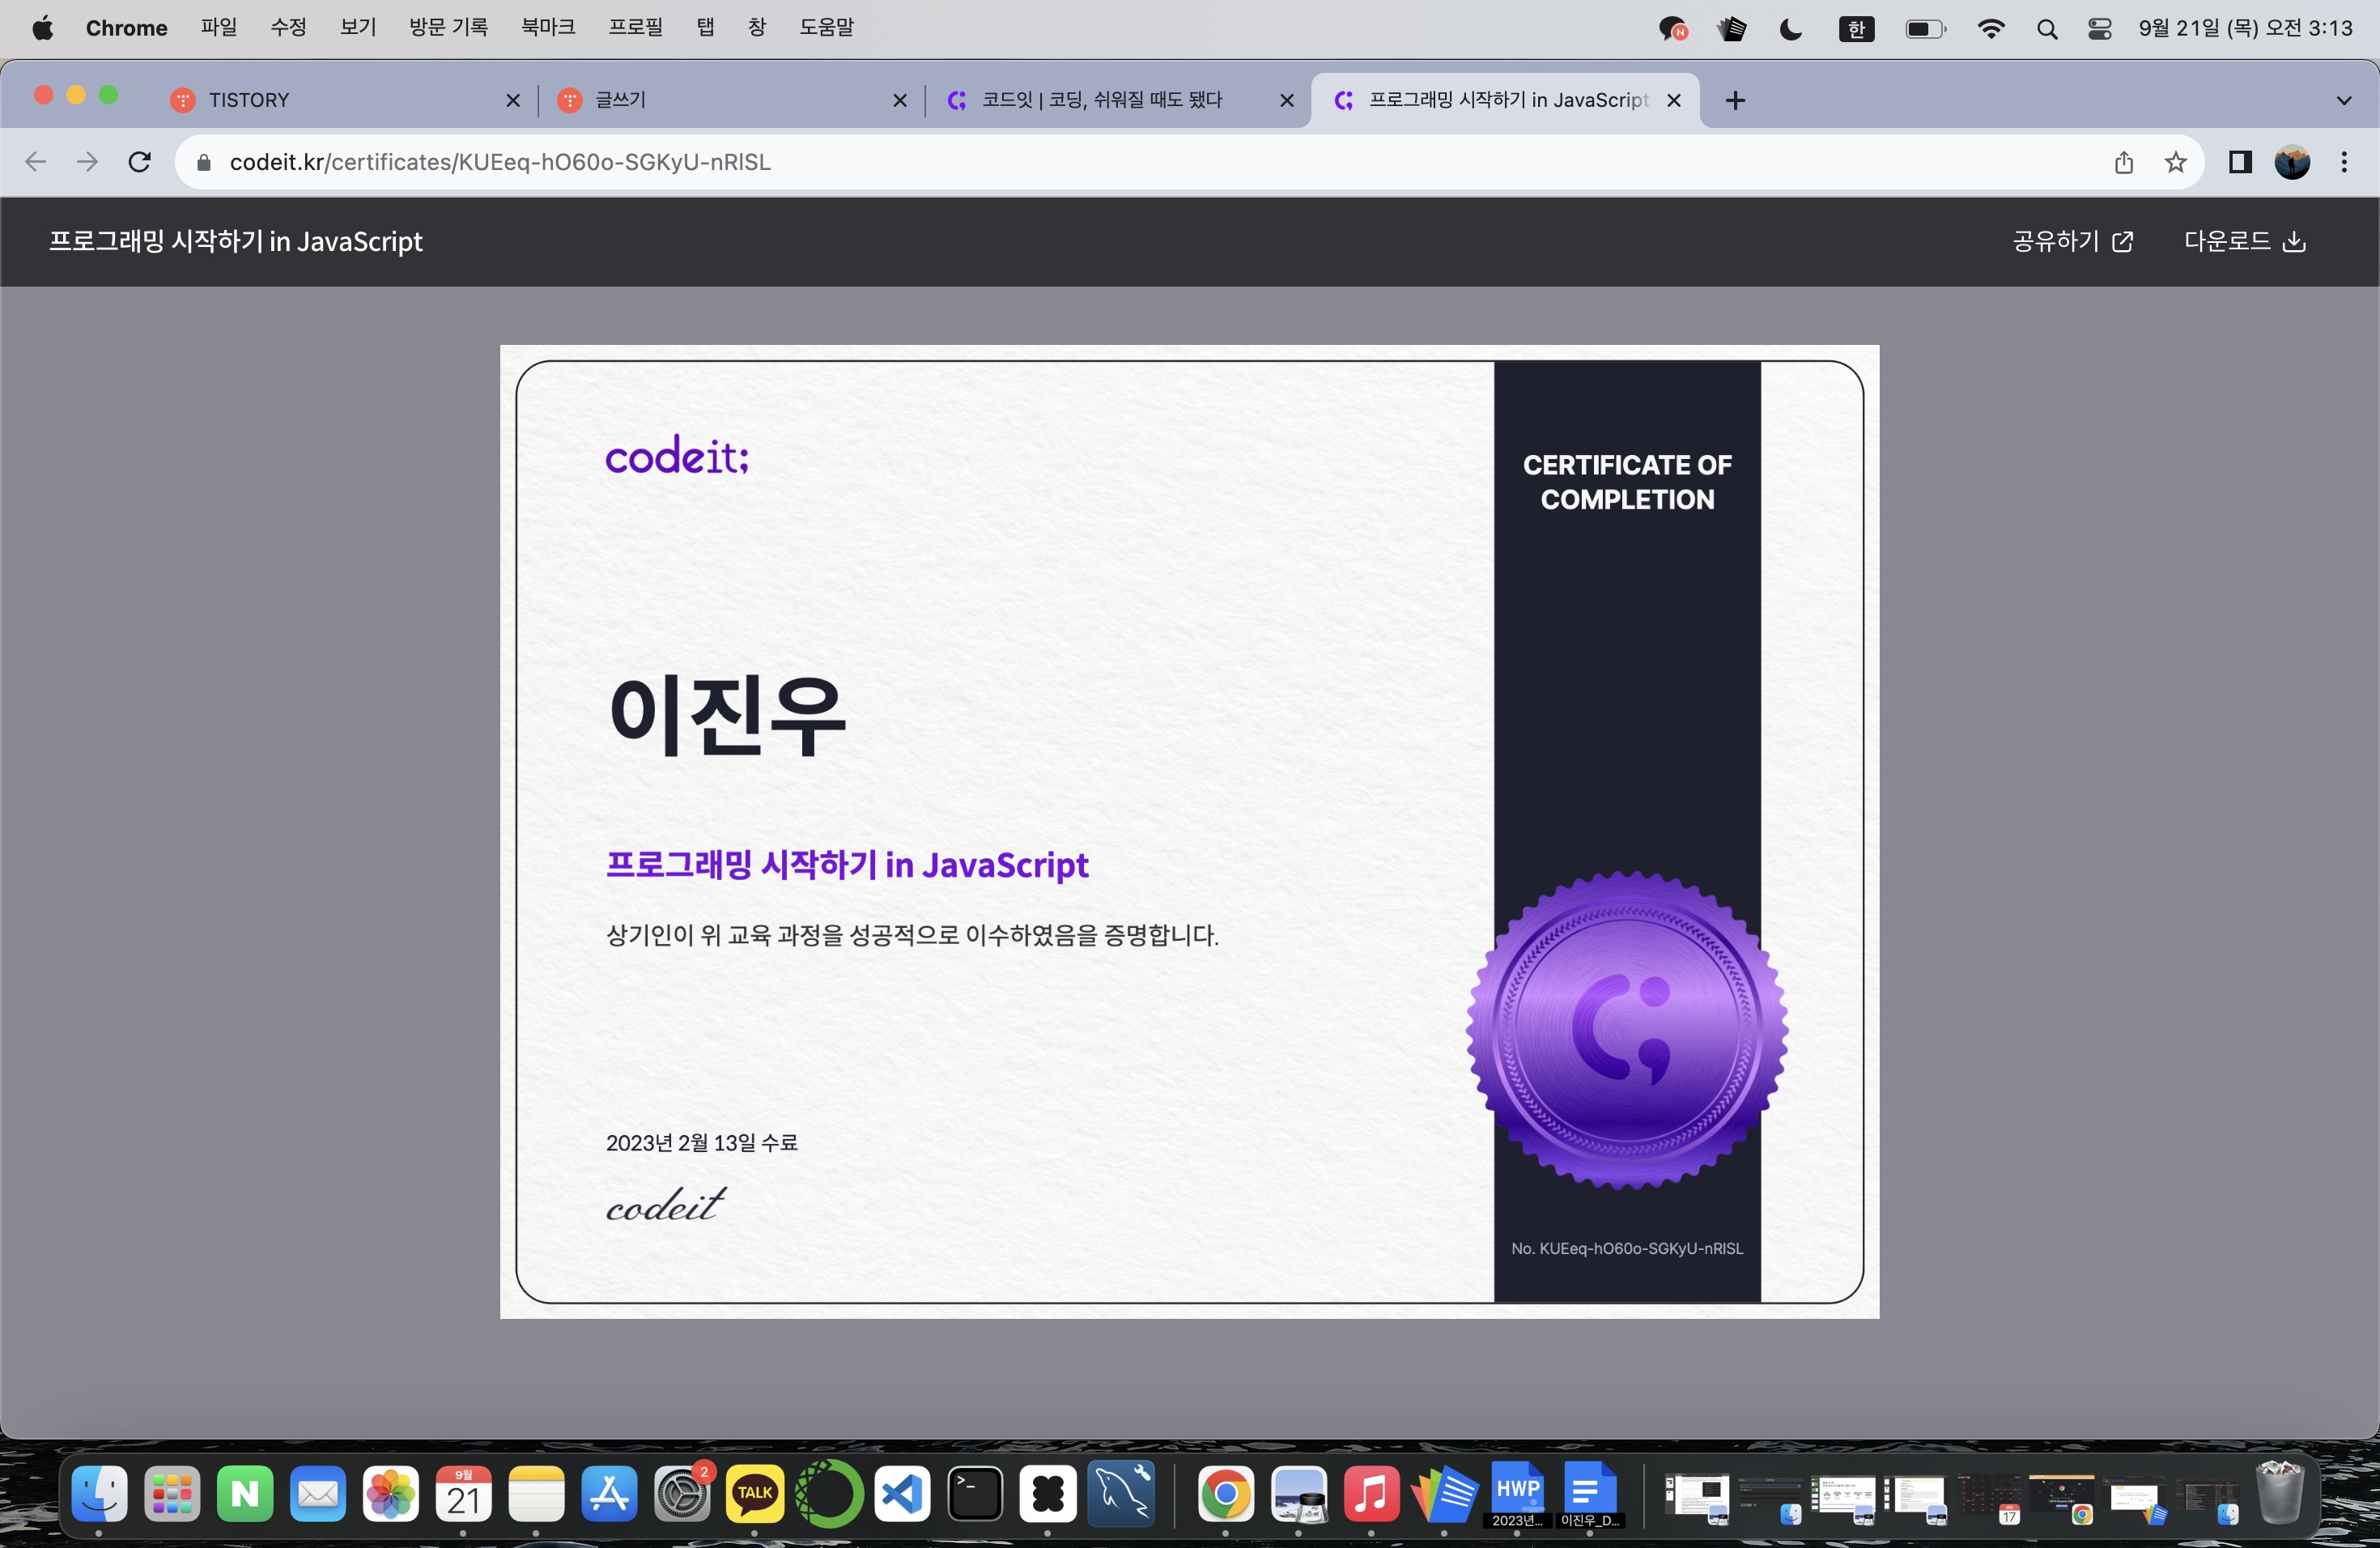Open Mail from the dock
This screenshot has width=2380, height=1548.
(x=318, y=1494)
